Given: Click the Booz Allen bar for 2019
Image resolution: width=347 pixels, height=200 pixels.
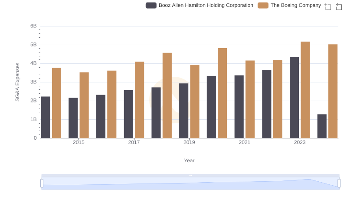Looking at the screenshot, I should point(183,111).
